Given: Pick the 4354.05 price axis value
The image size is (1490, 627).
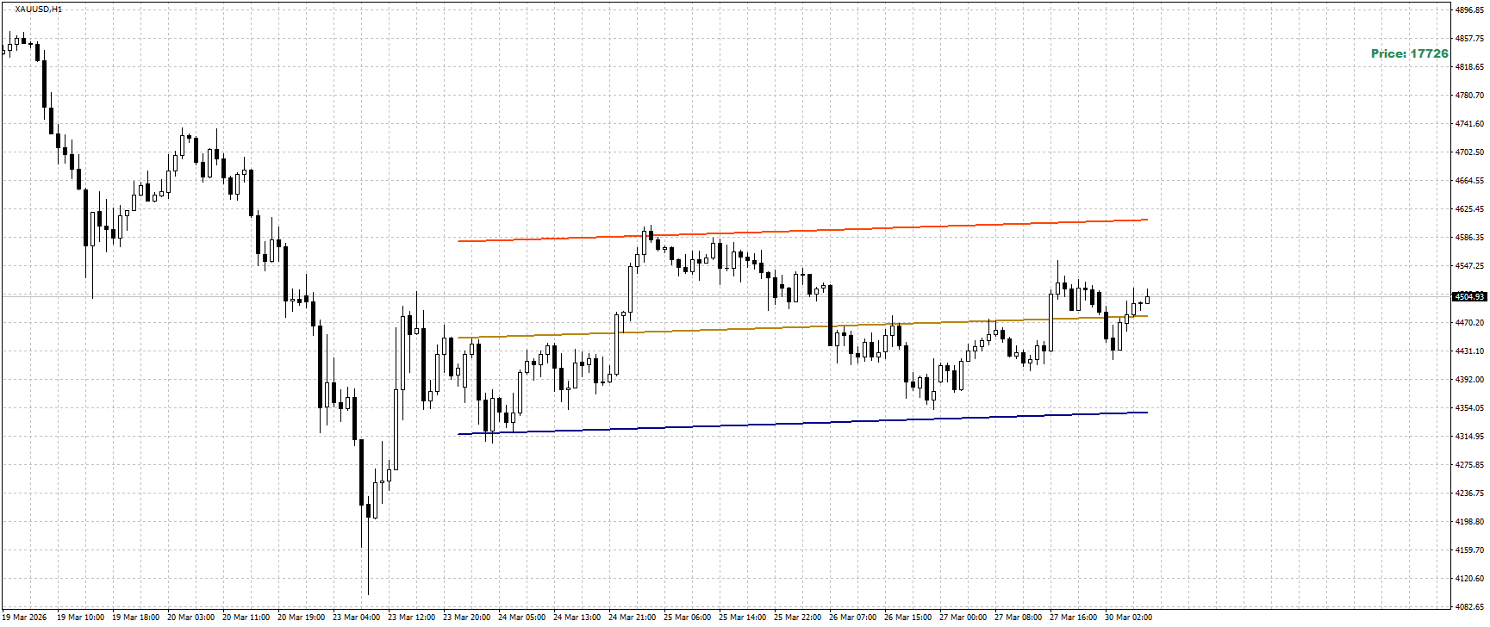Looking at the screenshot, I should click(x=1469, y=408).
